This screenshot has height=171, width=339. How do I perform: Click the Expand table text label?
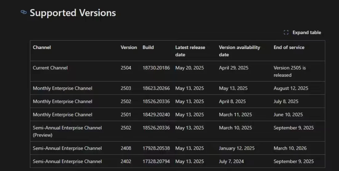(307, 32)
